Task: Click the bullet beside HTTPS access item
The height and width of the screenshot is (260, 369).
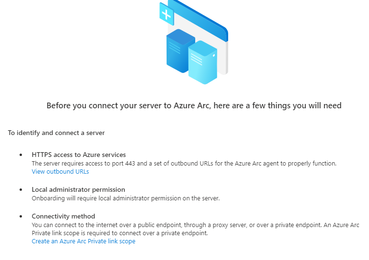Action: pyautogui.click(x=21, y=155)
